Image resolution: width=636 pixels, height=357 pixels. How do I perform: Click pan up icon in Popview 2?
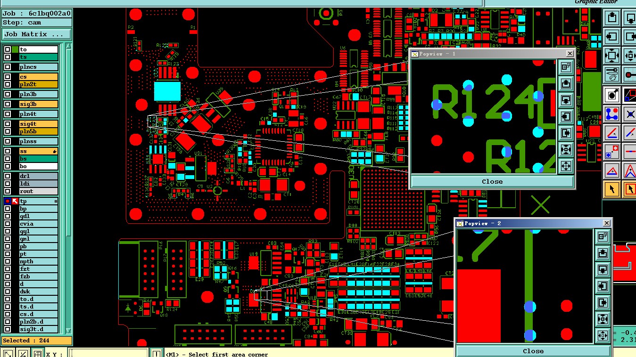point(603,253)
